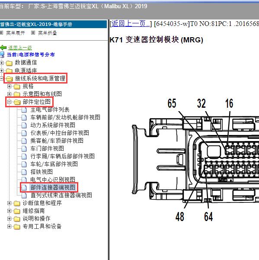Click the 菜单展开 list icon

coord(1,33)
